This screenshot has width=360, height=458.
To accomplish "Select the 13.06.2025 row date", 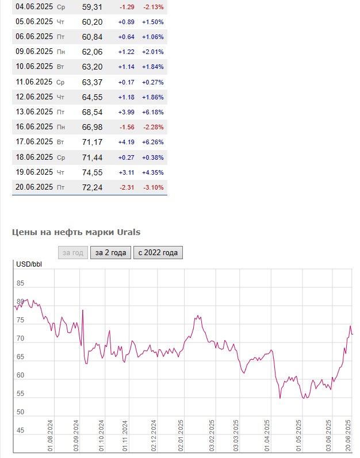I will coord(34,112).
